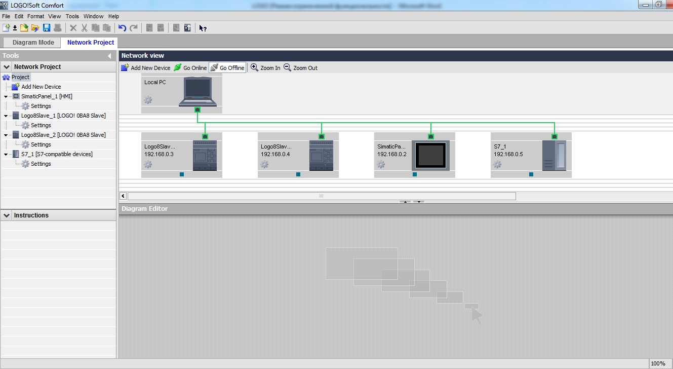Click the Redo toolbar icon
Image resolution: width=673 pixels, height=369 pixels.
[134, 28]
